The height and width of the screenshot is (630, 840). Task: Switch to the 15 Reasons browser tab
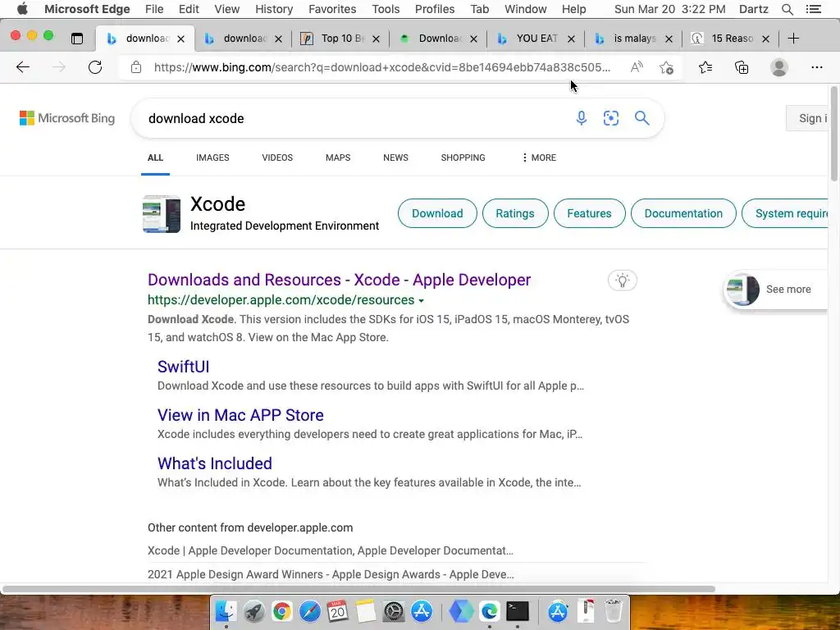[731, 38]
